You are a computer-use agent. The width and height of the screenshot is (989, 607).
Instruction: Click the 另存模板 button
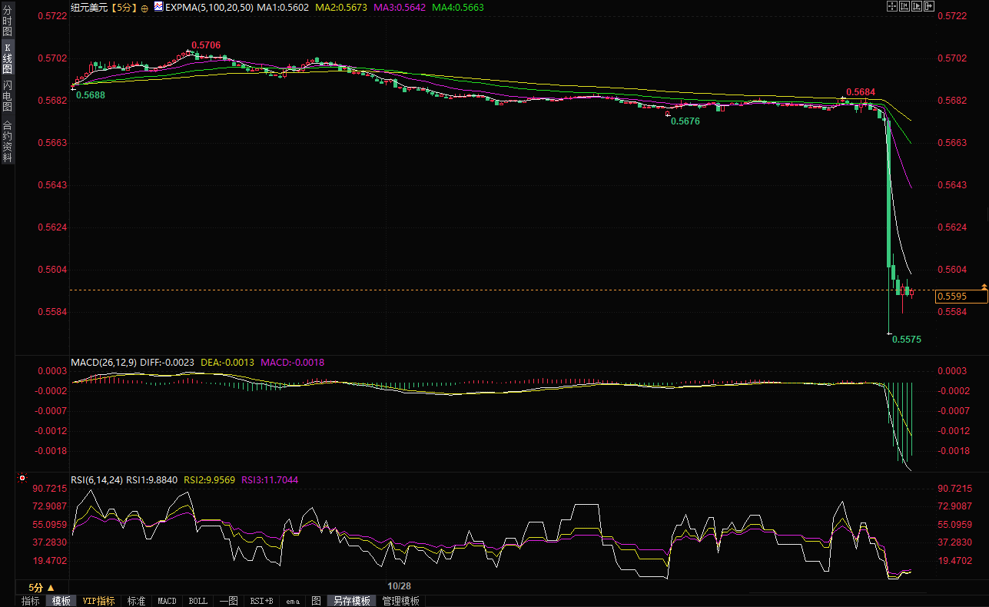(x=351, y=601)
